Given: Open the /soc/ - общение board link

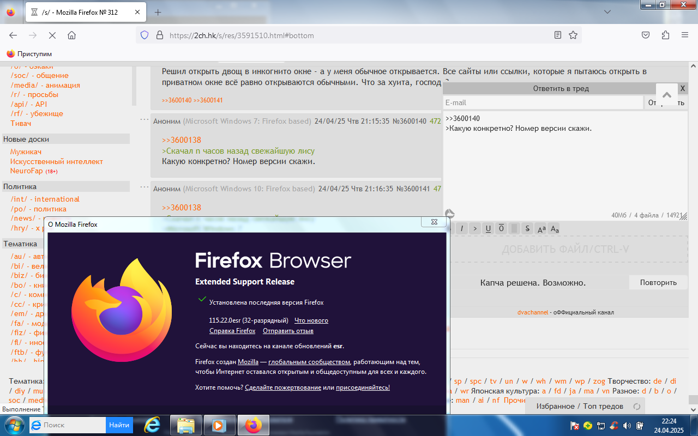Looking at the screenshot, I should tap(39, 75).
